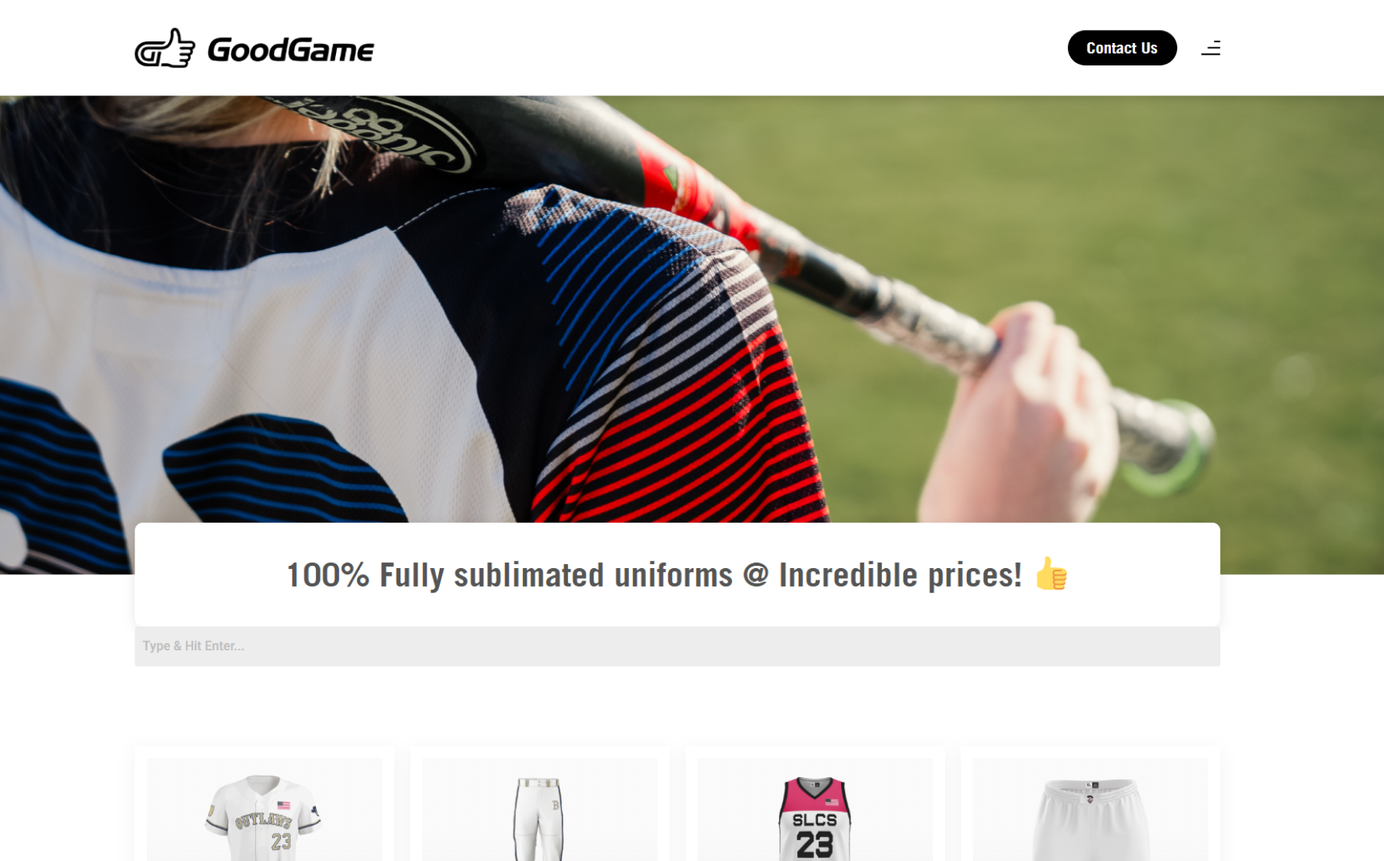Click the B logo on baseball pants
Screen dimensions: 1384x861
[x=555, y=805]
